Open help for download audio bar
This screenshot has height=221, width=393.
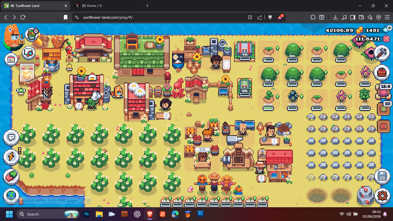(x=84, y=200)
